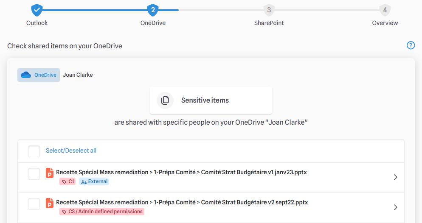Screen dimensions: 422x223
Task: Click the OneDrive step 2 shield icon
Action: click(x=153, y=10)
